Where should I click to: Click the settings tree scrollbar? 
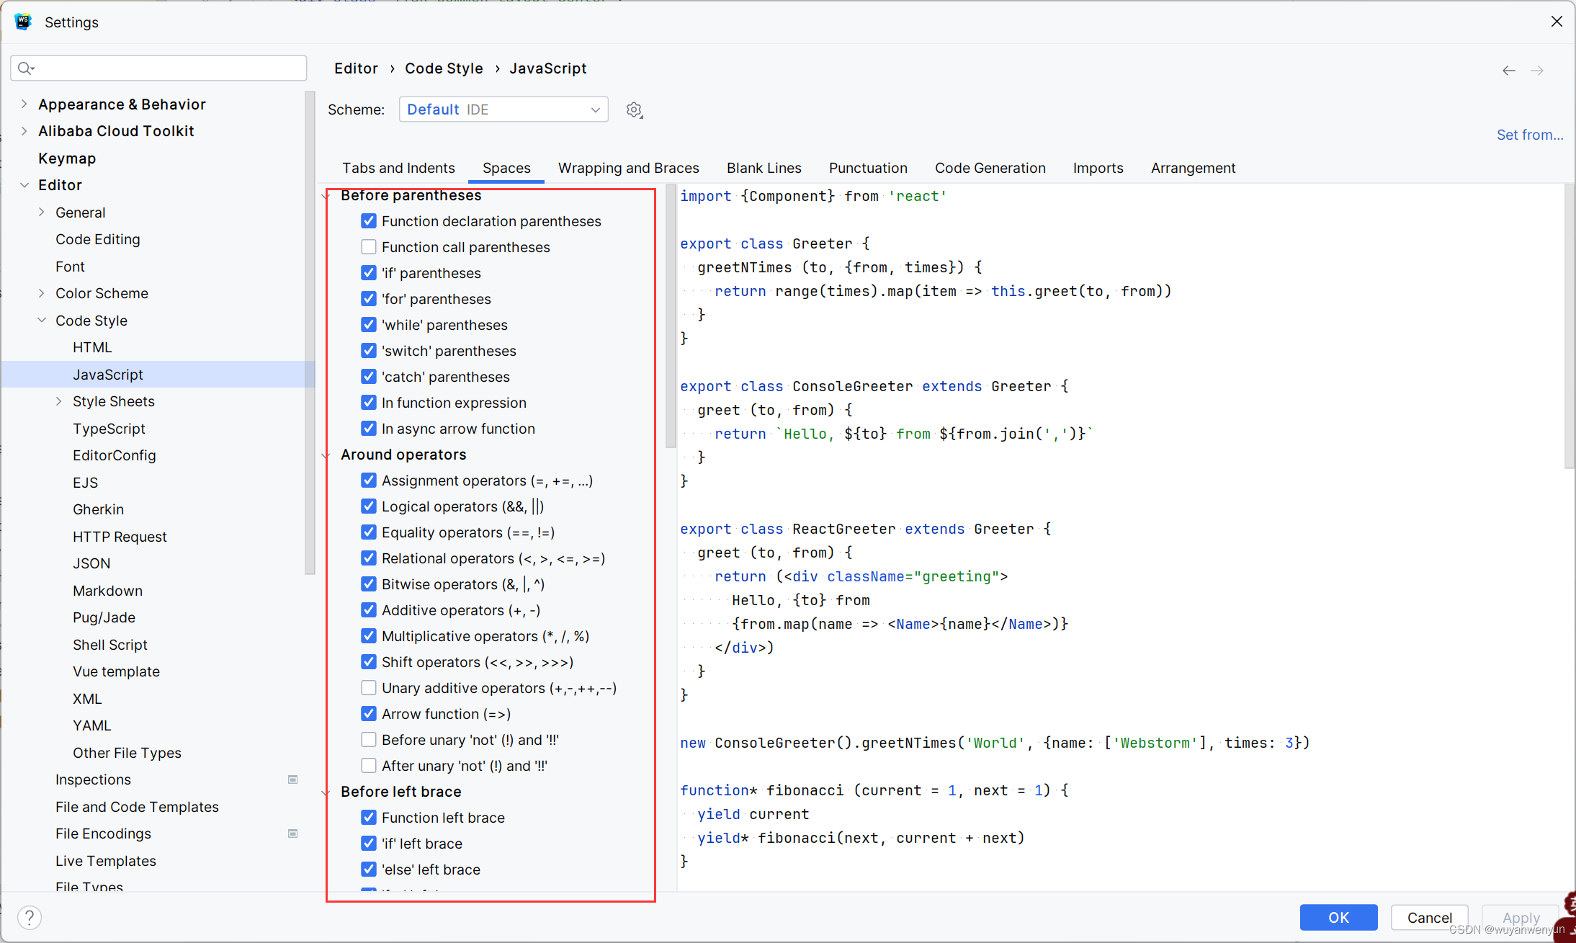click(x=310, y=331)
